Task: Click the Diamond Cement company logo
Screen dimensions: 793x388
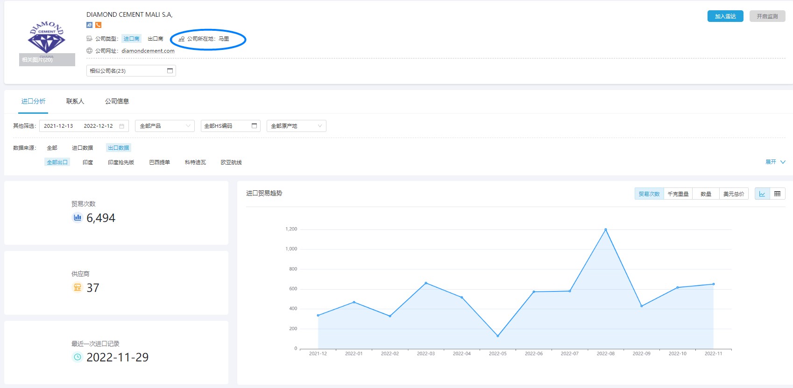Action: (47, 37)
